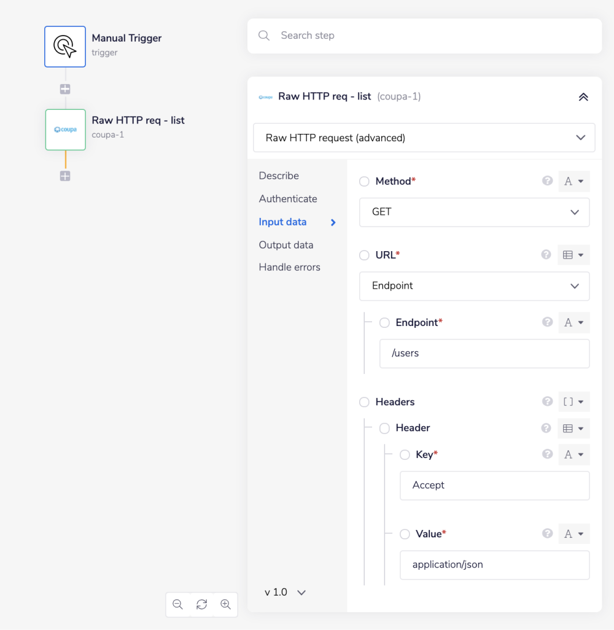
Task: Show help for the Headers field
Action: point(547,402)
